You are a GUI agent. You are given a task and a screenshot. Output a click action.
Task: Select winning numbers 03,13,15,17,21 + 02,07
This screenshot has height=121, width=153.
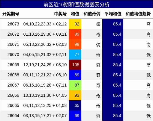[x=45, y=116]
